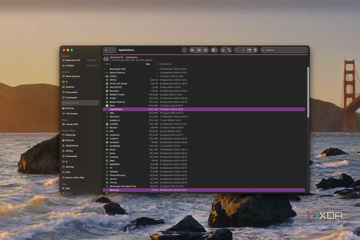Image resolution: width=360 pixels, height=240 pixels.
Task: Select the Raycast row
Action: (204, 128)
